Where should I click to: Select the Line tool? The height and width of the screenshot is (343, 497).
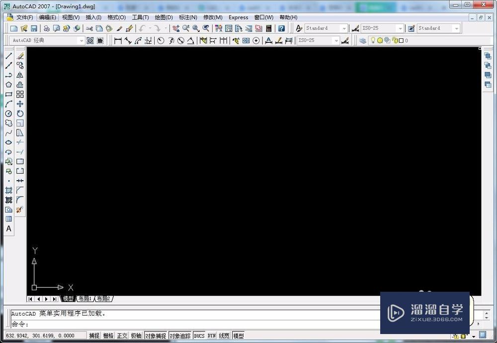pos(8,55)
